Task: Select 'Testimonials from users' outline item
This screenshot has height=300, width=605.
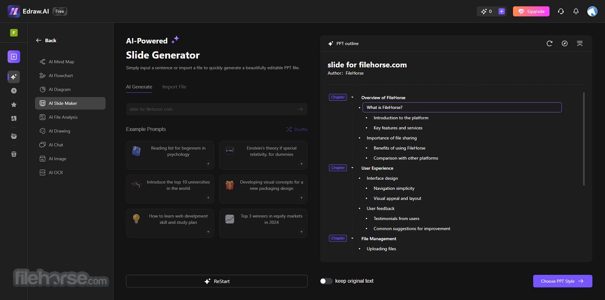Action: coord(397,219)
